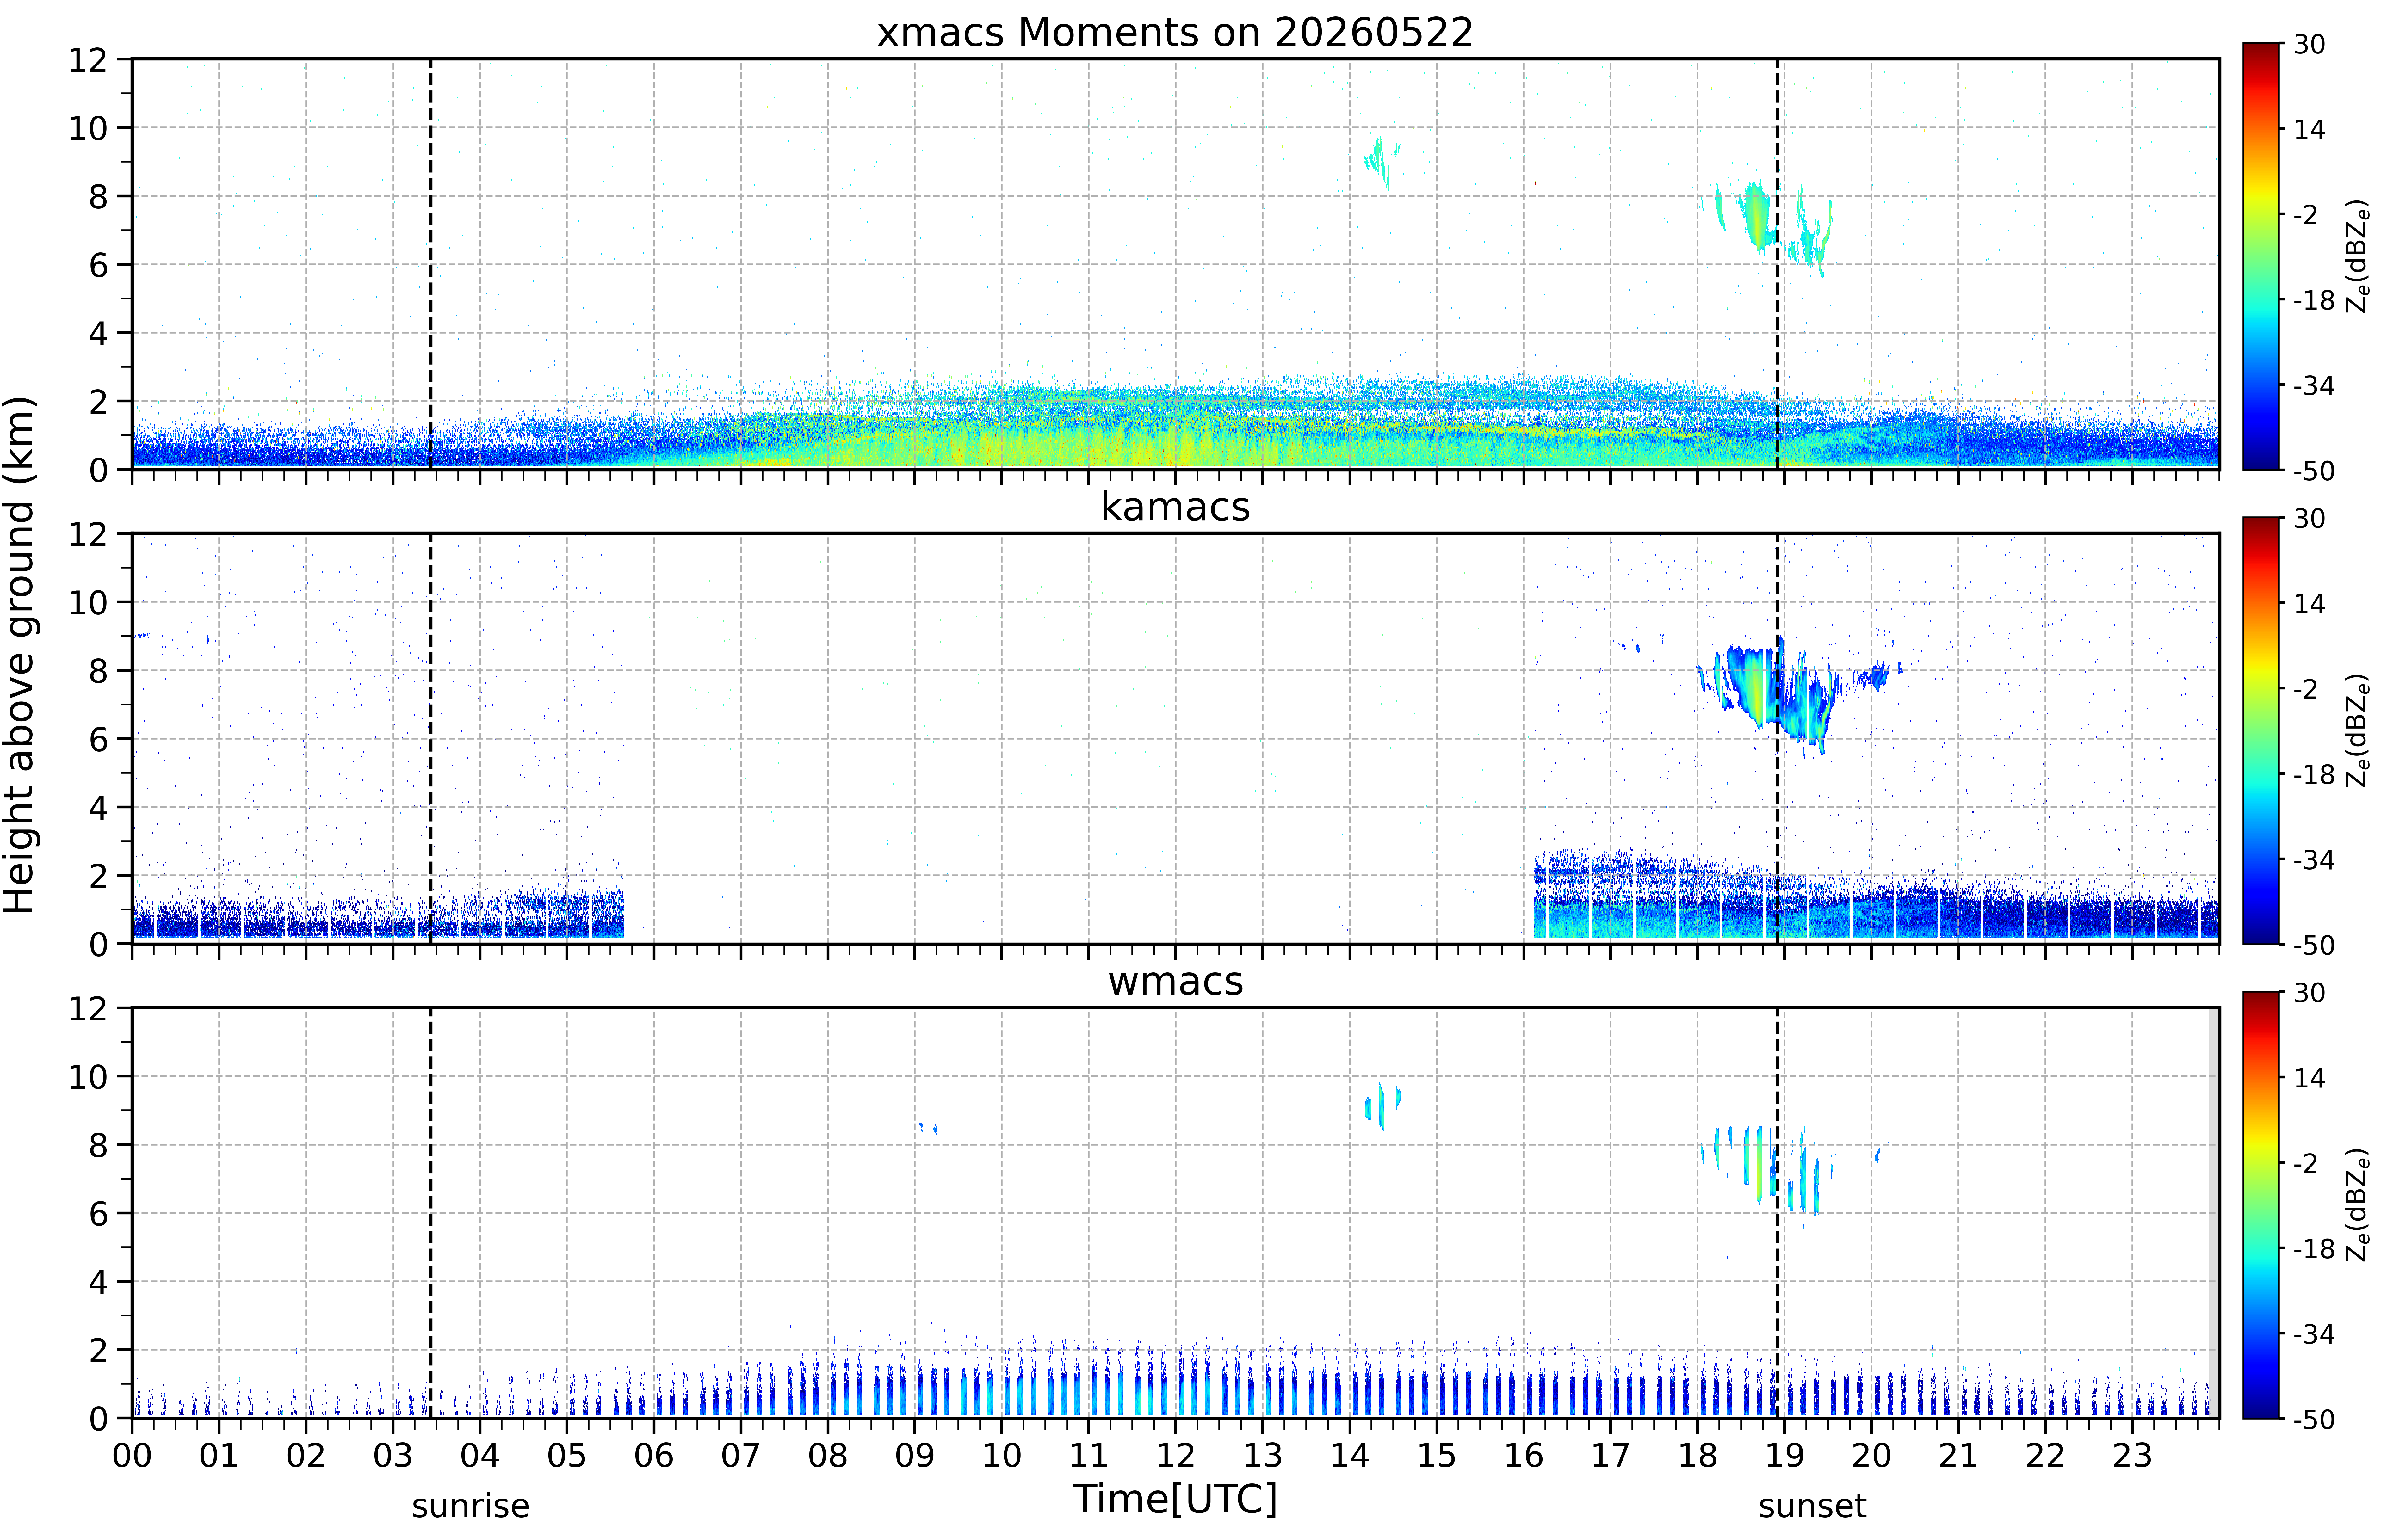Click the 00 hour tick label on bottom axis

coord(132,1455)
